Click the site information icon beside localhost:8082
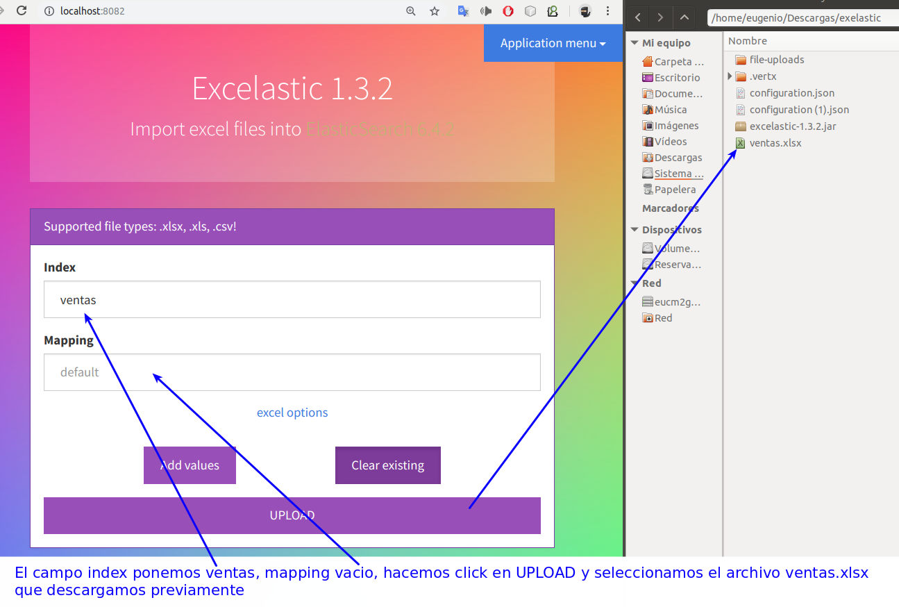Image resolution: width=899 pixels, height=607 pixels. click(x=49, y=11)
